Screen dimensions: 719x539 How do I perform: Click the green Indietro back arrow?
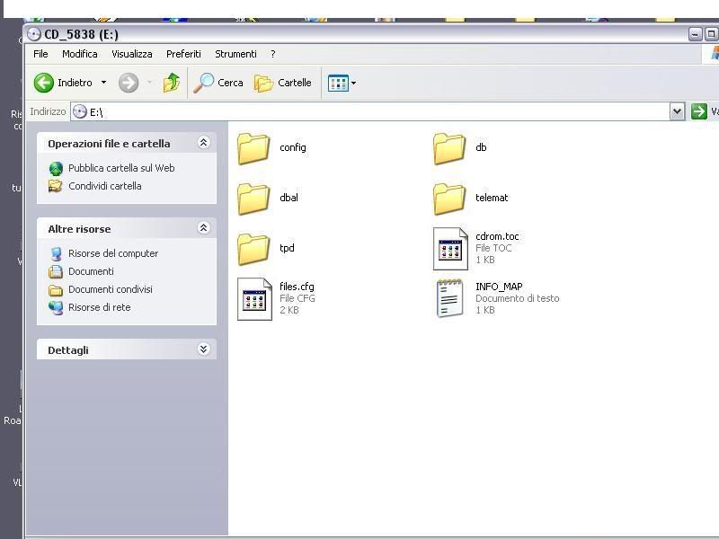pyautogui.click(x=44, y=83)
